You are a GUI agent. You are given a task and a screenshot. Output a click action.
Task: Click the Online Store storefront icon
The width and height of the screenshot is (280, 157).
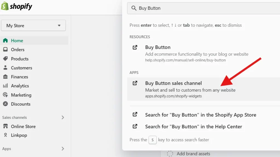click(5, 126)
